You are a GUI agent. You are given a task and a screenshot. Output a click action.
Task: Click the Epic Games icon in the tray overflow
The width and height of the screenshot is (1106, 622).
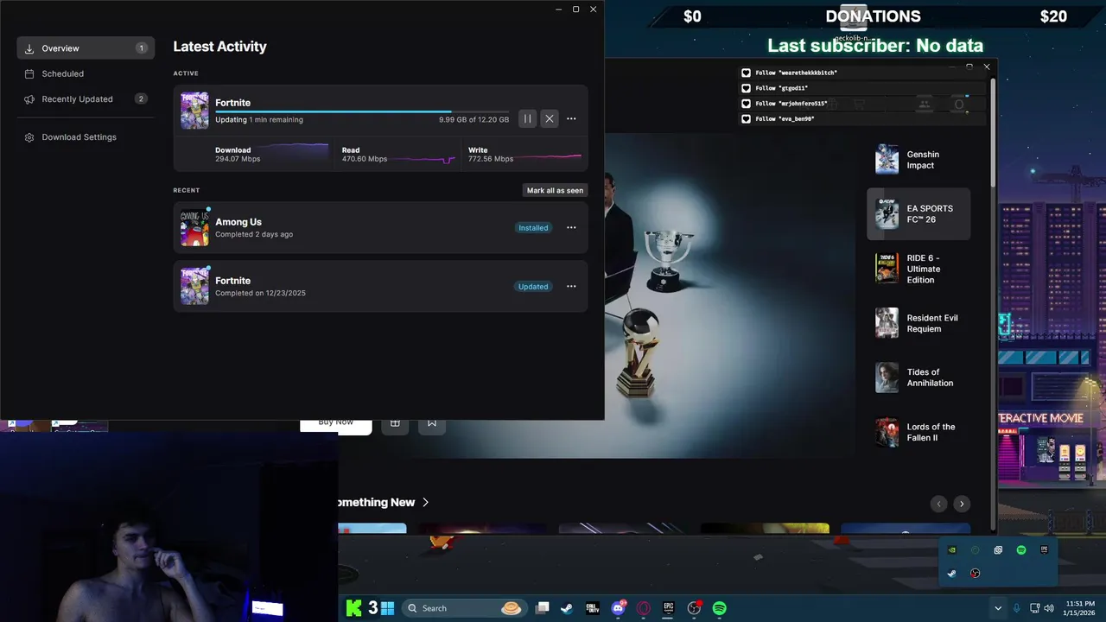[x=1045, y=549]
